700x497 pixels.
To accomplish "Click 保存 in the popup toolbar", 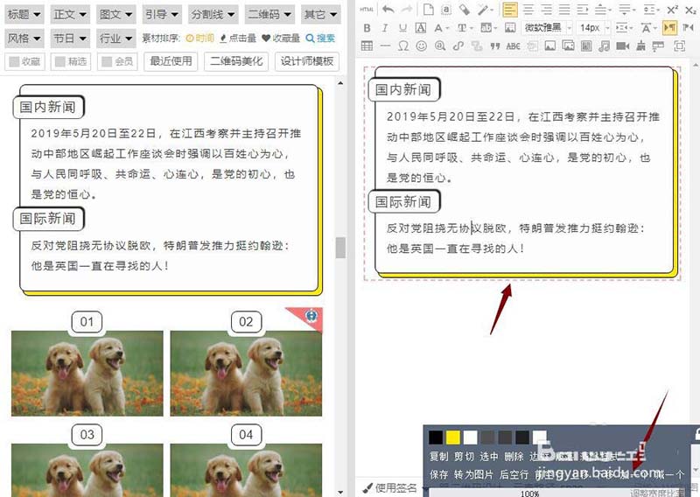I will (x=438, y=474).
